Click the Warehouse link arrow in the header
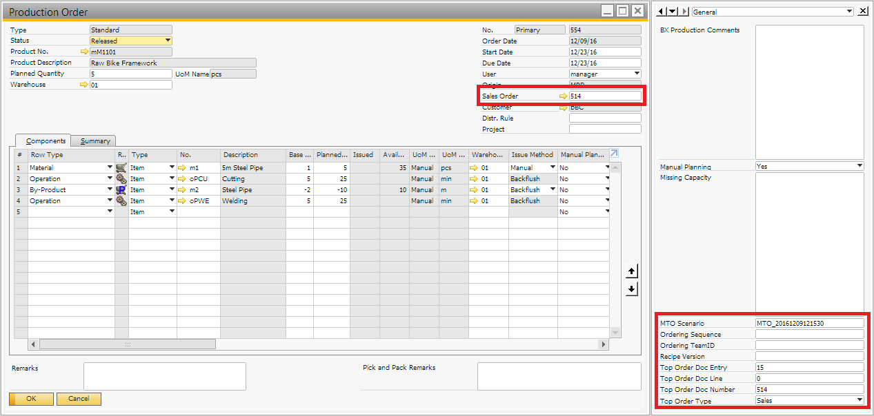Viewport: 874px width, 416px height. pos(84,85)
